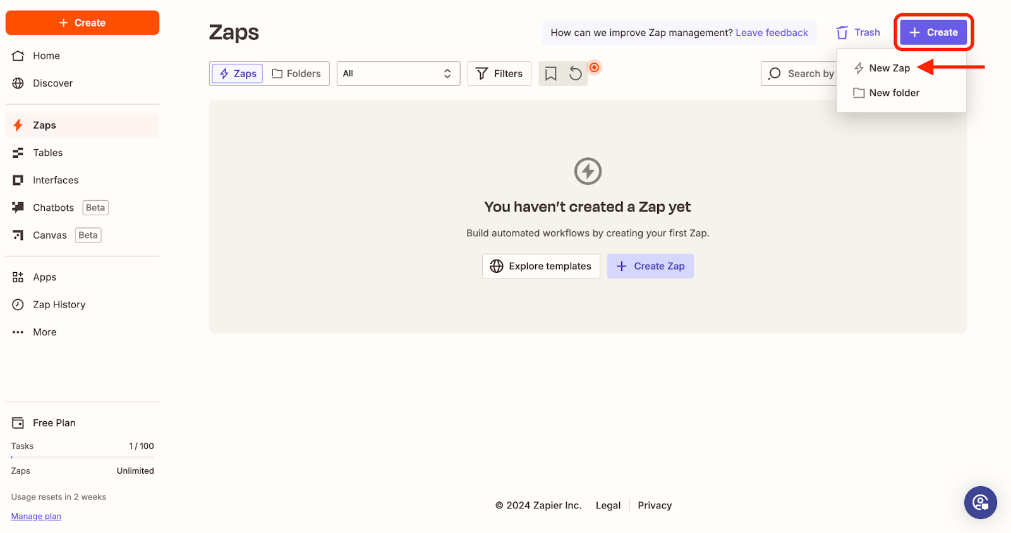
Task: Click the Leave feedback link
Action: click(x=772, y=33)
